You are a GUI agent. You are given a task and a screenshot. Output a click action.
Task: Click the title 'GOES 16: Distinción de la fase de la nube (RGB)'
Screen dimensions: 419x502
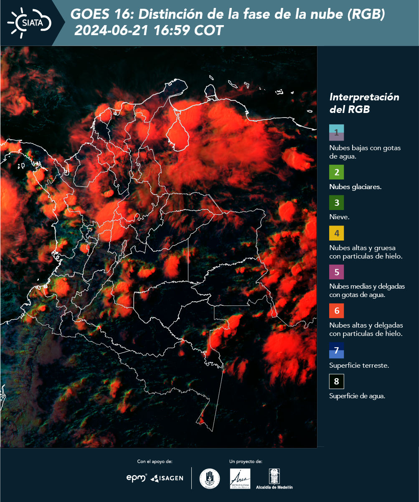227,15
